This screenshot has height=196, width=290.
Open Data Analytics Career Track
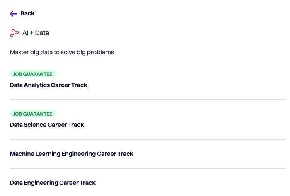tap(48, 85)
